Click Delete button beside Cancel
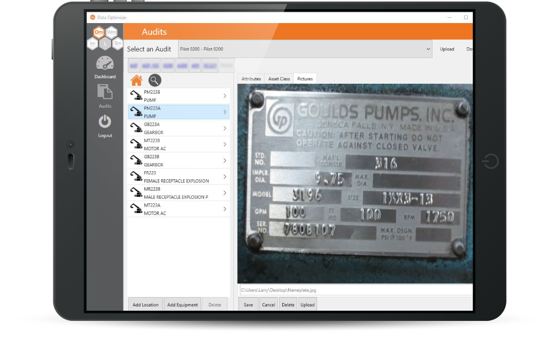The width and height of the screenshot is (558, 337). click(x=288, y=305)
